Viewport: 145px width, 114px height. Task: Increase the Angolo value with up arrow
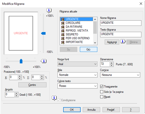(x=16, y=93)
